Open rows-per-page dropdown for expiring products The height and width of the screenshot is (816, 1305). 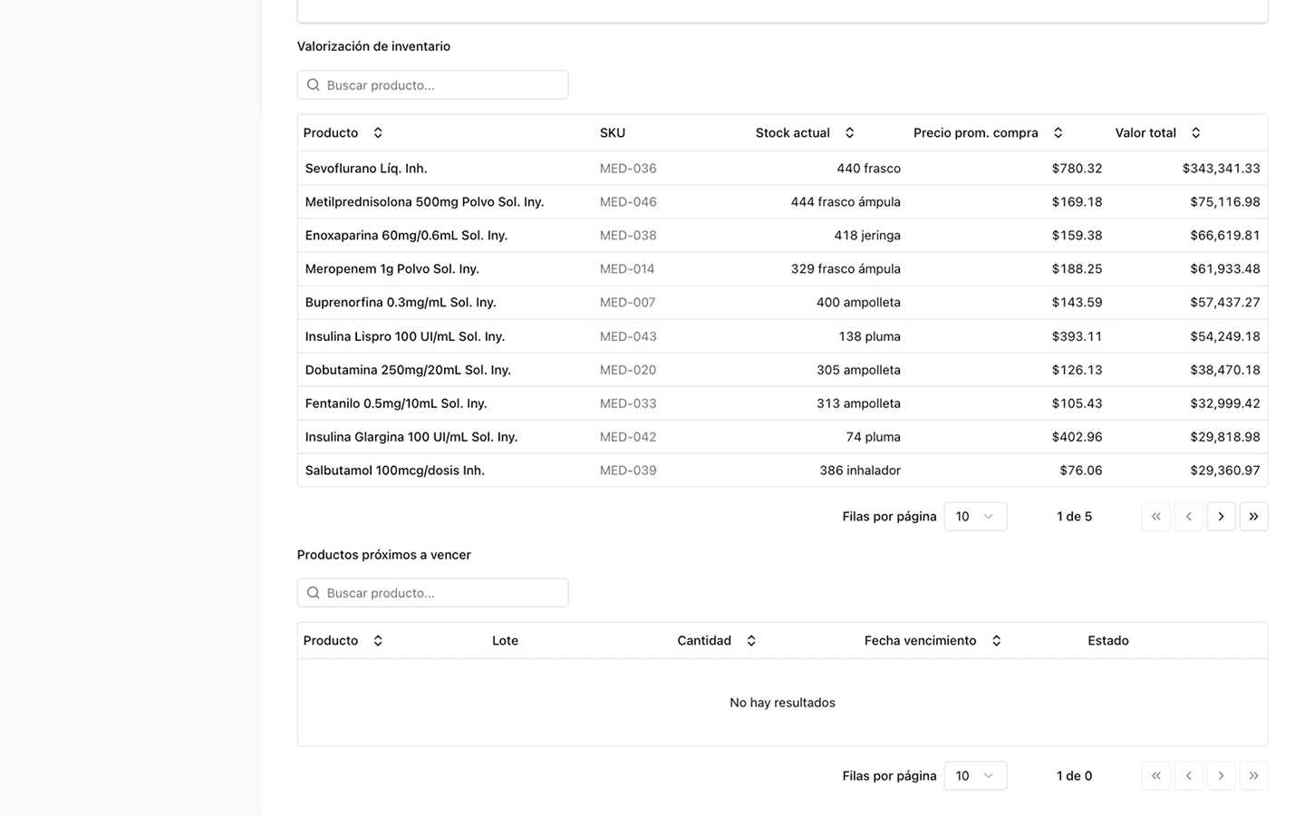pos(975,776)
